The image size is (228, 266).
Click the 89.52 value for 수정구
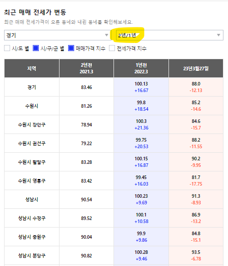[86, 218]
